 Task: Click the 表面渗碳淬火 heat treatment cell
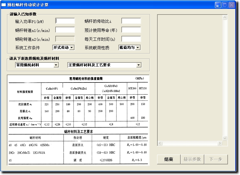(x=78, y=153)
